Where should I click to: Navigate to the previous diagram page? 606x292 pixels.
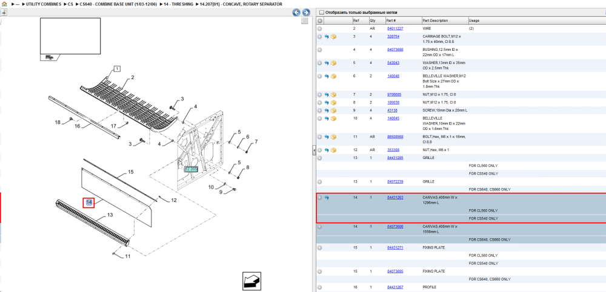296,12
